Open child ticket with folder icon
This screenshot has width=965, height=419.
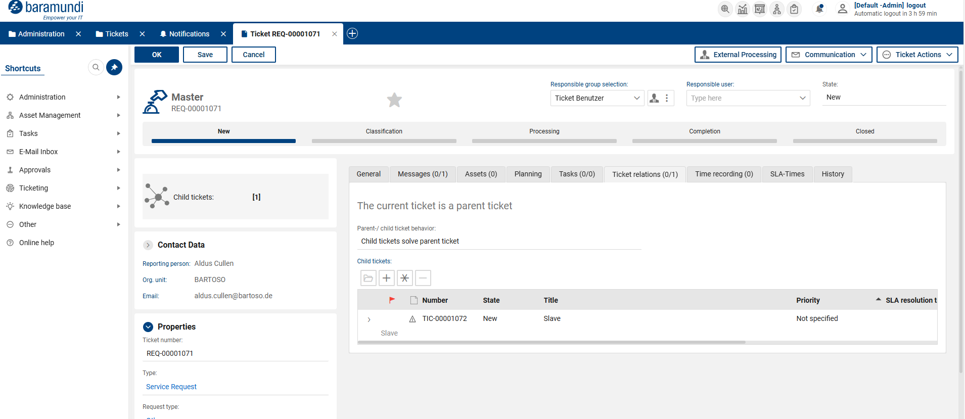369,278
